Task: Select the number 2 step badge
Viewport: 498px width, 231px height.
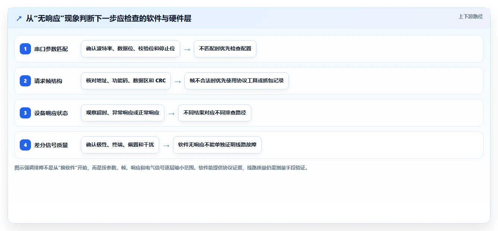Action: pos(25,81)
